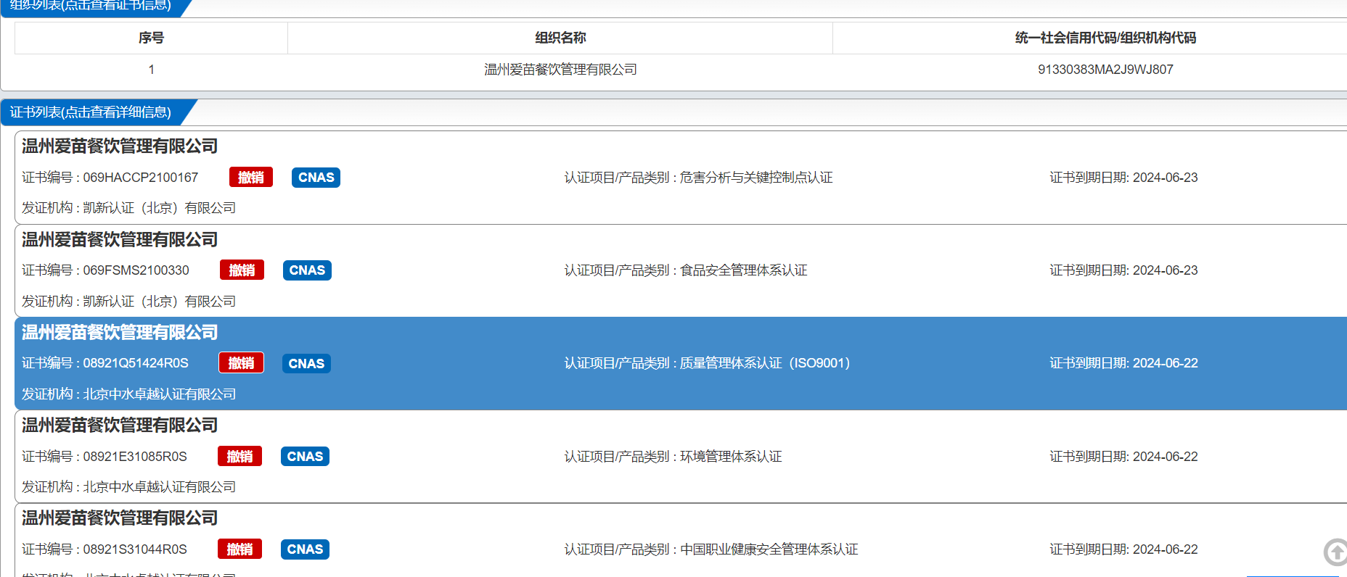Click 撤销 badge for certificate 08921E31085R0S
Viewport: 1347px width, 577px height.
pos(239,456)
